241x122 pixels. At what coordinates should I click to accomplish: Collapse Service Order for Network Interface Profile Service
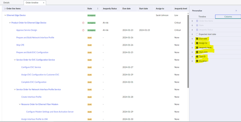pyautogui.click(x=15, y=90)
